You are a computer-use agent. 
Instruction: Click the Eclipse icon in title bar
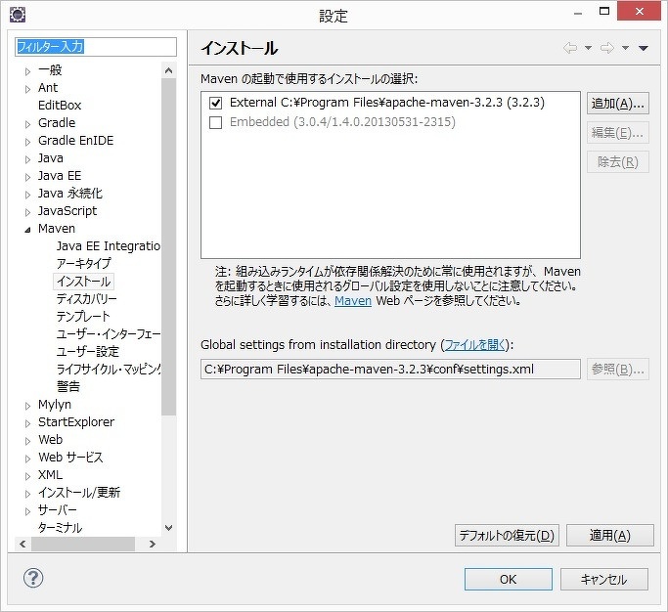[18, 16]
